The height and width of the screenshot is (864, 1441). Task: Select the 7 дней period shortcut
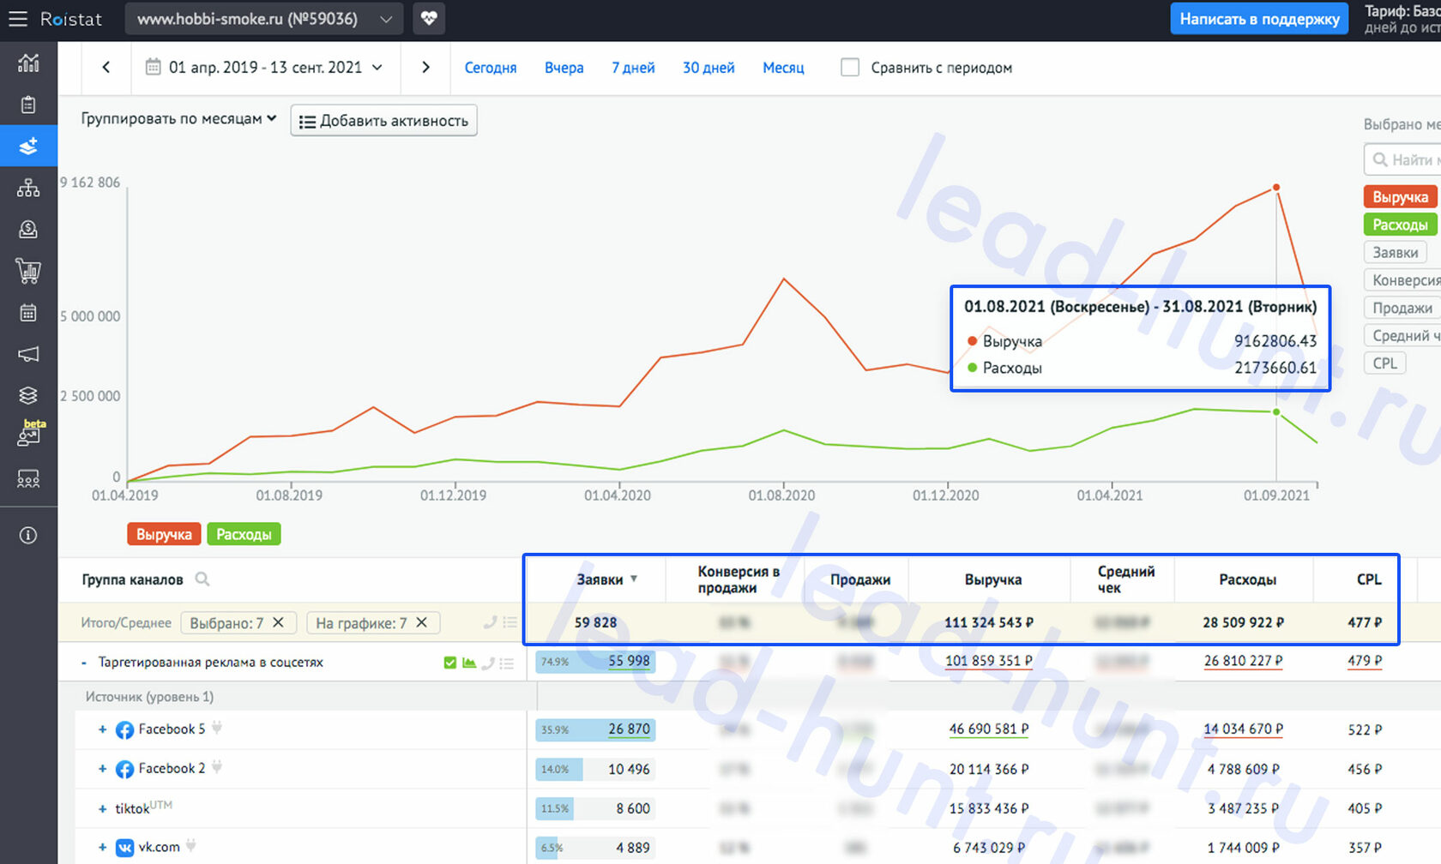click(x=633, y=68)
